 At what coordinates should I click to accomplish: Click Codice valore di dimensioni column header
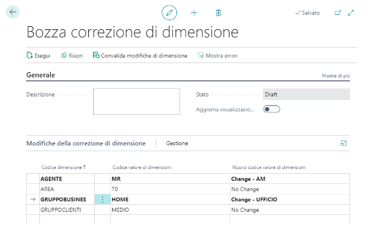tap(142, 167)
